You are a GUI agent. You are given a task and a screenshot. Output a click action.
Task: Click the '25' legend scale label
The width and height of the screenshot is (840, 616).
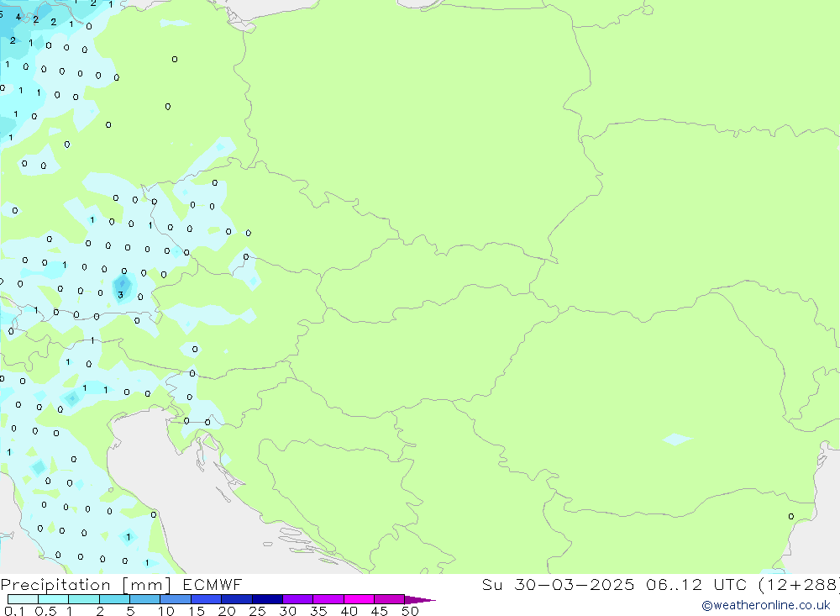[258, 611]
